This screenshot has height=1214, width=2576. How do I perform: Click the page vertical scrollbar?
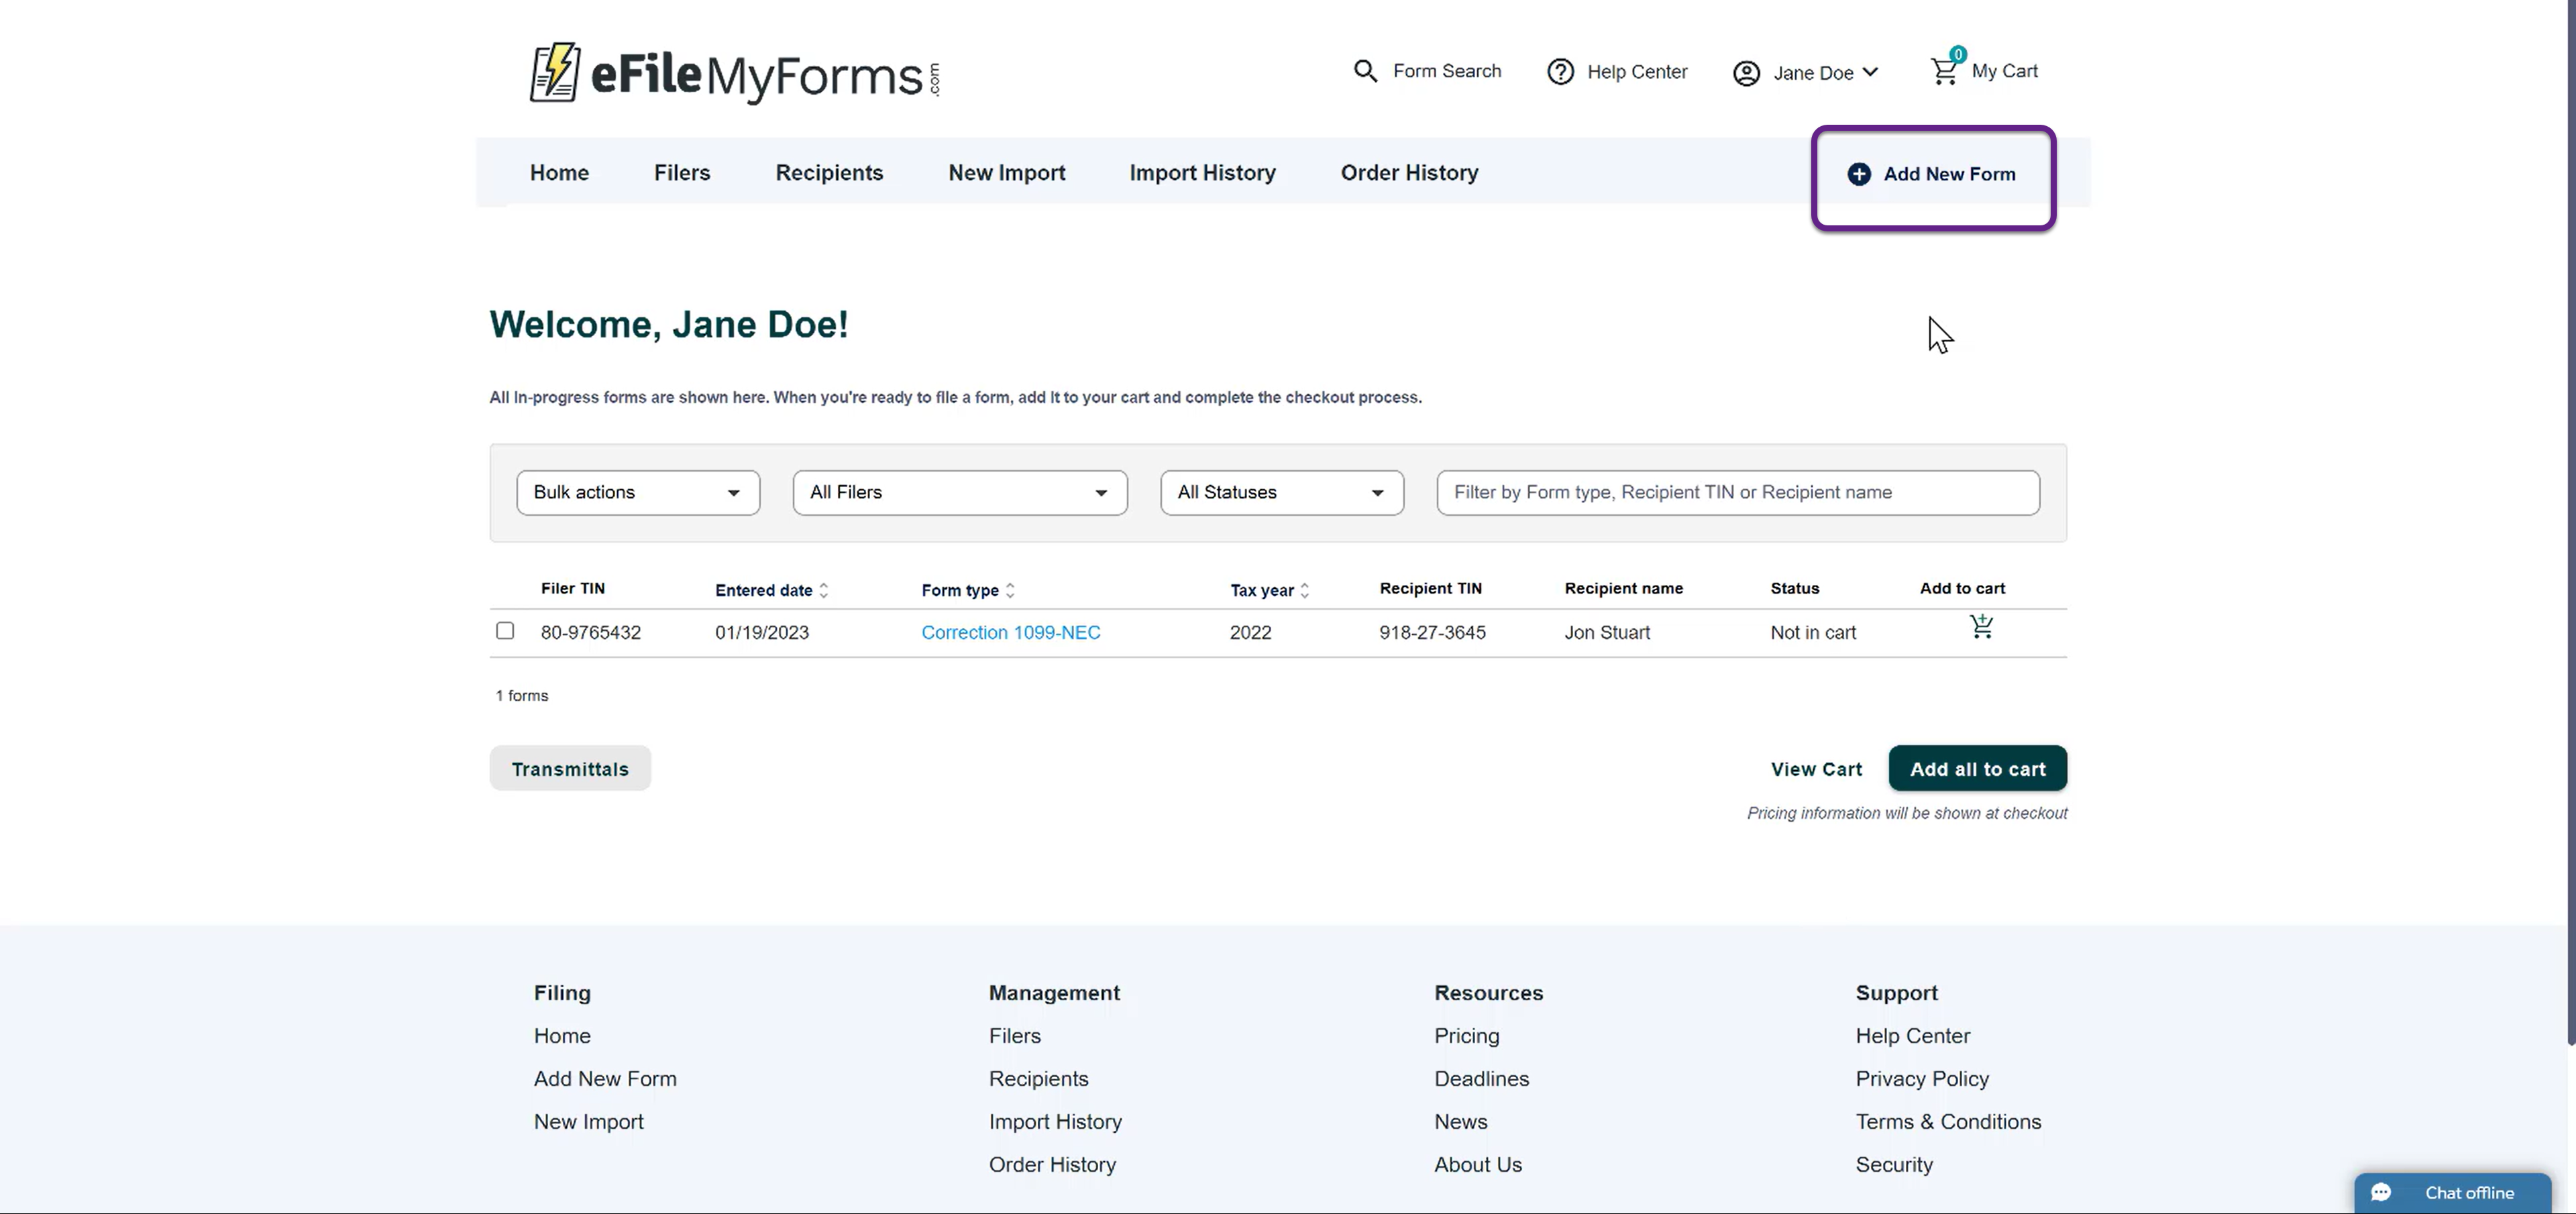2568,520
